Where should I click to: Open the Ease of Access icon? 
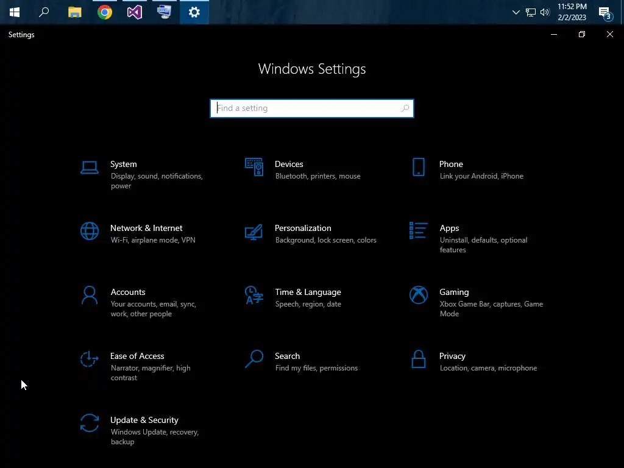click(x=90, y=359)
